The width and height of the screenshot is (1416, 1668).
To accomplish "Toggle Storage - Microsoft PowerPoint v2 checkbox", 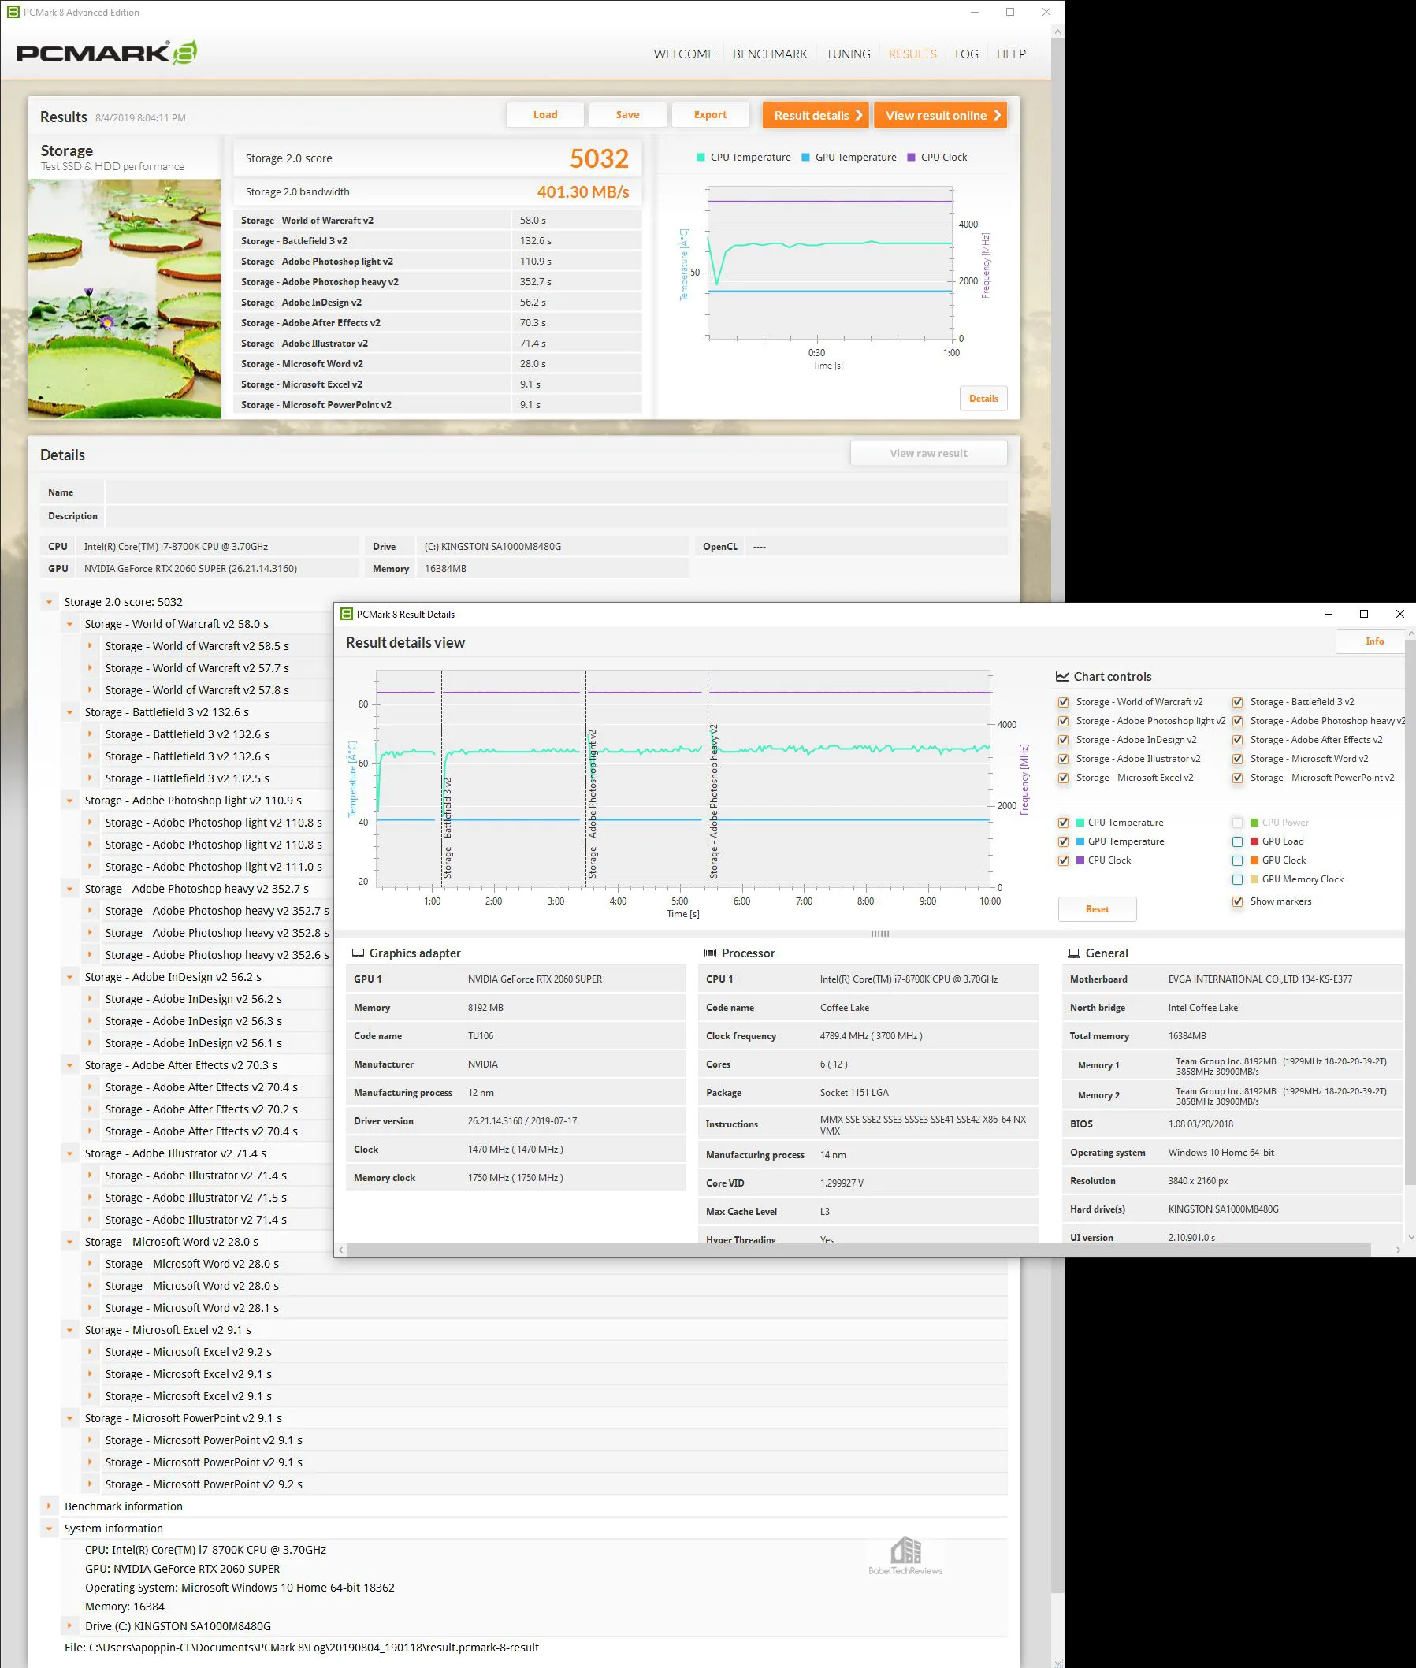I will pyautogui.click(x=1238, y=778).
